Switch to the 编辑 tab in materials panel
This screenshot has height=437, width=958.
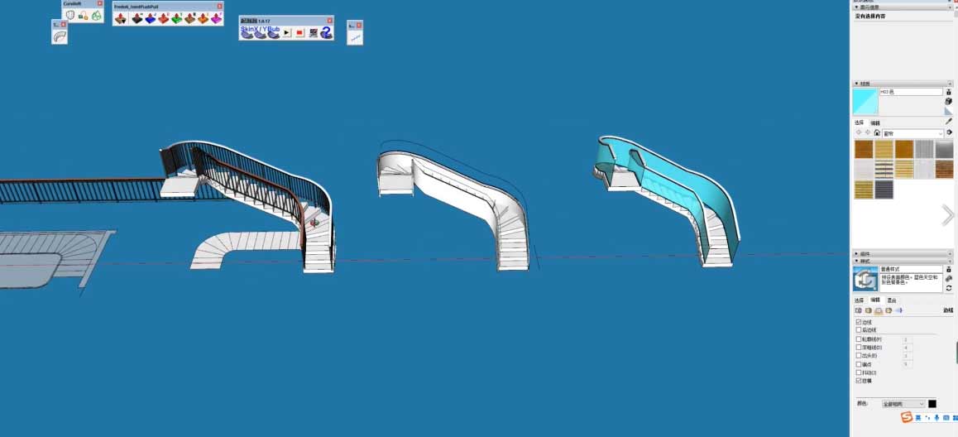click(x=875, y=122)
